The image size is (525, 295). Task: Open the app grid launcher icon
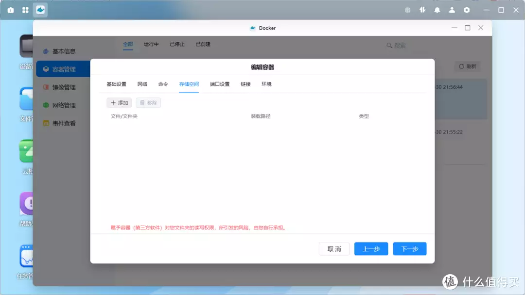[25, 10]
